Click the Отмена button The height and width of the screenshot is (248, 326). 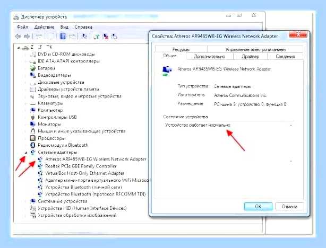point(289,207)
